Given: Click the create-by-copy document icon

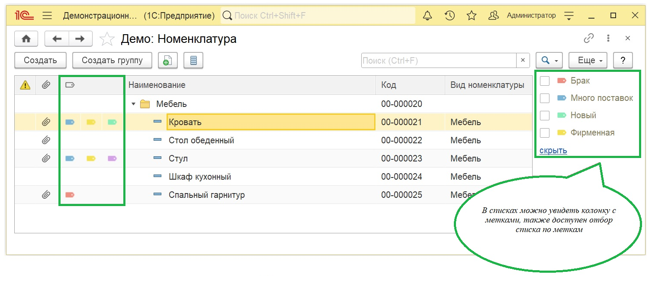Looking at the screenshot, I should [x=167, y=61].
